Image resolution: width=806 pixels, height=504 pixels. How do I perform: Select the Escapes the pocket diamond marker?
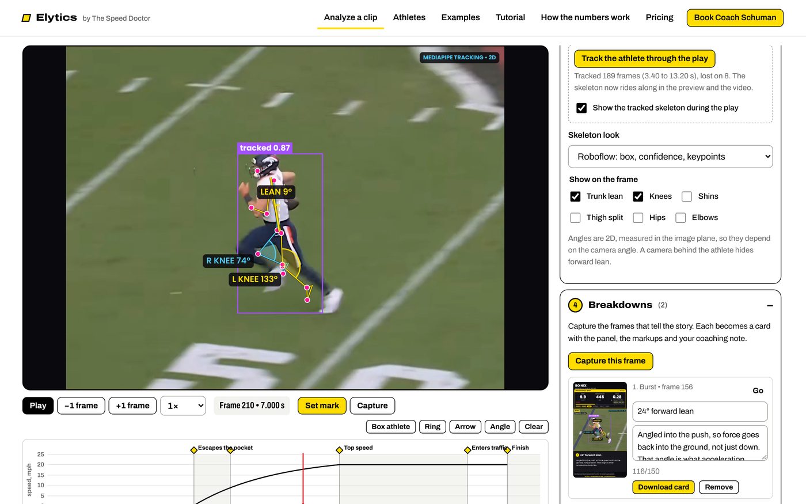click(x=194, y=450)
